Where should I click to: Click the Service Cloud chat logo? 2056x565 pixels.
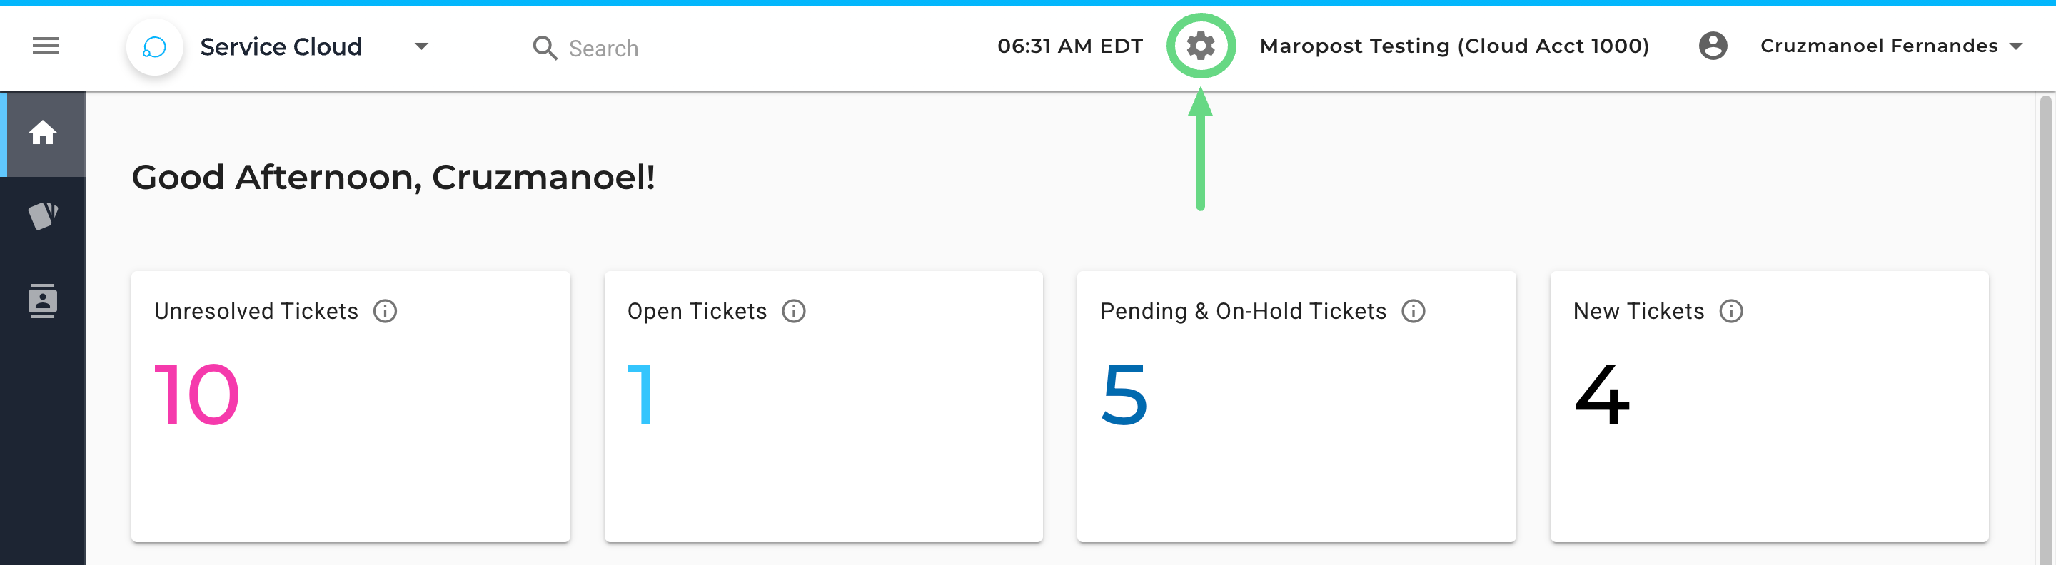pos(154,47)
